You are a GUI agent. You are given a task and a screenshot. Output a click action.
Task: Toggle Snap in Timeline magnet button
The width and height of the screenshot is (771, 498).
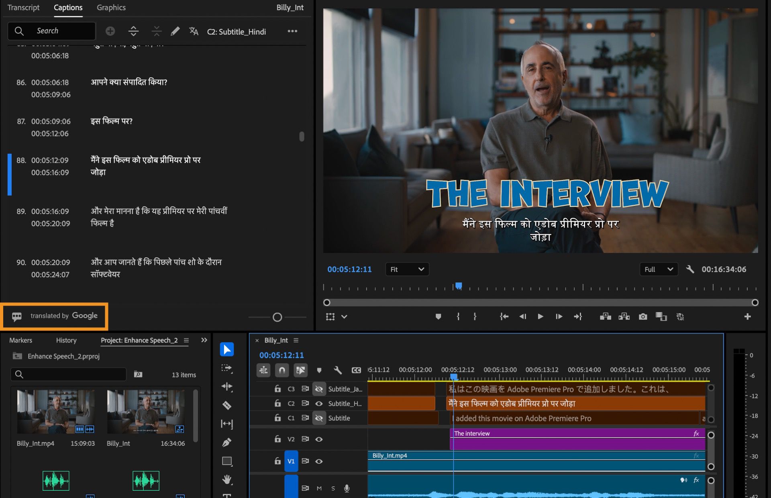point(282,370)
